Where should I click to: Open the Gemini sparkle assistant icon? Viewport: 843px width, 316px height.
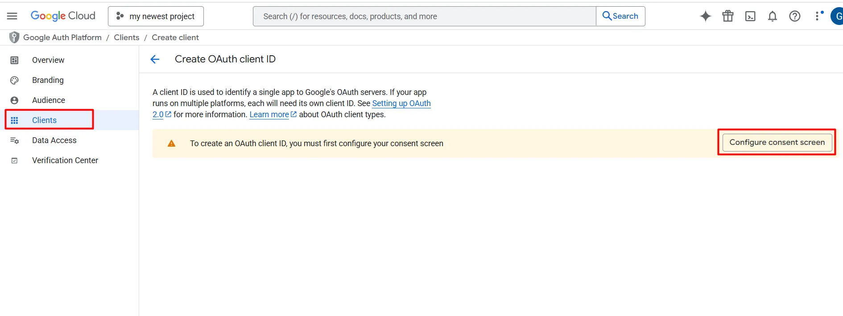click(706, 16)
